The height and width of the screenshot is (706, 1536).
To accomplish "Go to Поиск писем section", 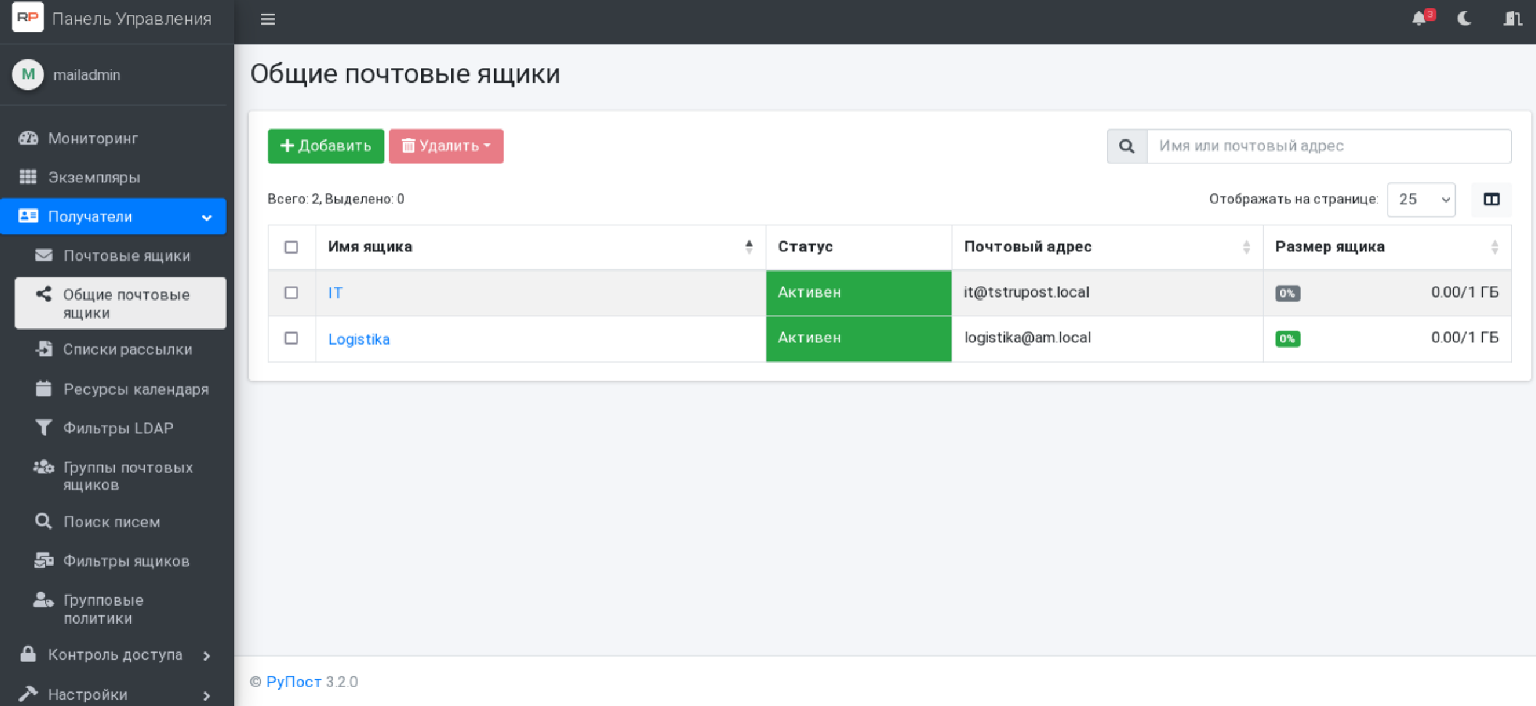I will 112,522.
